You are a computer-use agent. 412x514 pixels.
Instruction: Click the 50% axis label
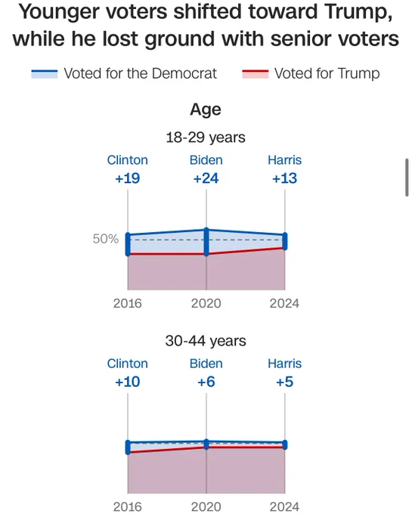[106, 239]
